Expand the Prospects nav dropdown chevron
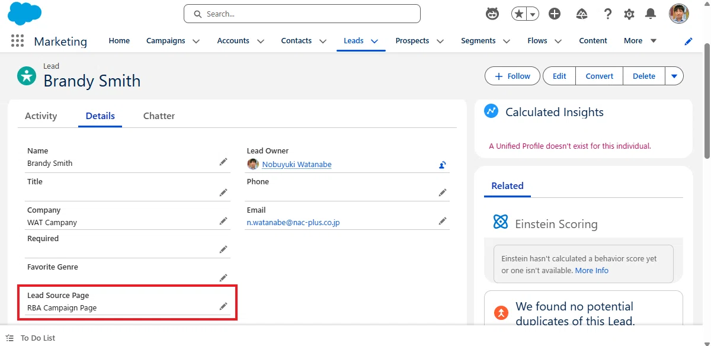This screenshot has height=346, width=711. pos(440,41)
